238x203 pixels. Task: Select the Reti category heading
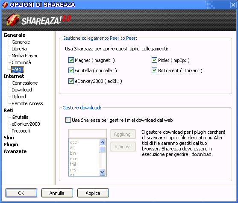(x=9, y=110)
